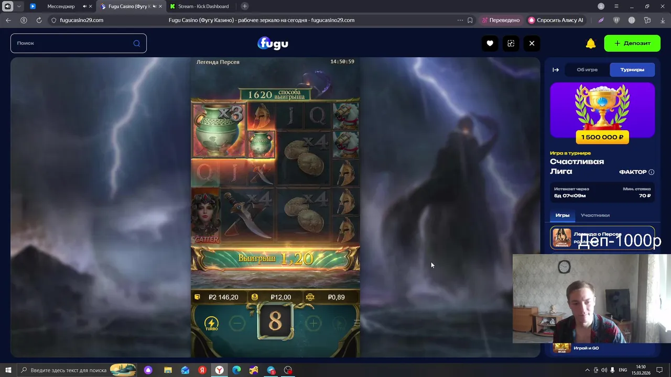Open browser downloads
Image resolution: width=671 pixels, height=377 pixels.
[x=663, y=20]
